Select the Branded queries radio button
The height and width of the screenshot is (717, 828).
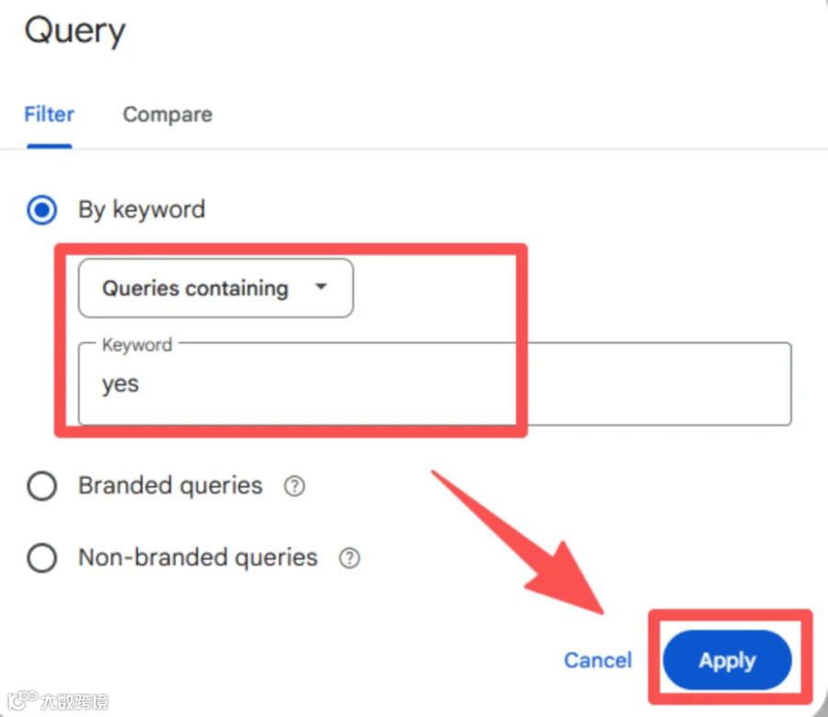42,486
